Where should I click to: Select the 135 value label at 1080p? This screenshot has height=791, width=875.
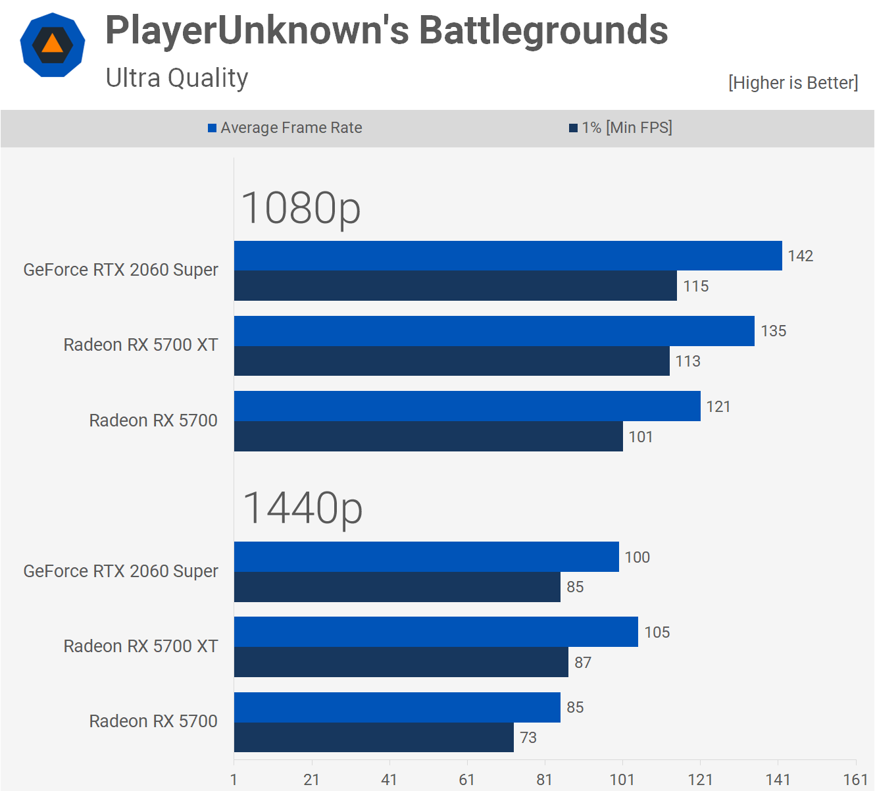click(x=774, y=331)
